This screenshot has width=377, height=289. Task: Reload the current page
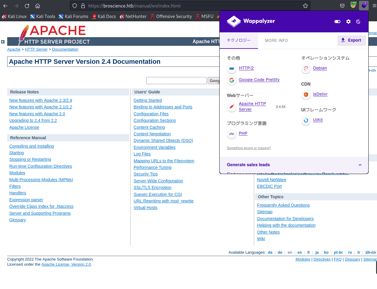[27, 6]
